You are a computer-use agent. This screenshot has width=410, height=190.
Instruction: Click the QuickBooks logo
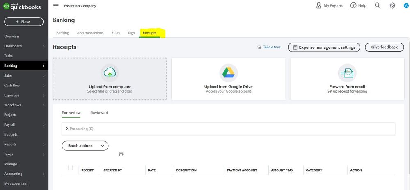(x=22, y=7)
